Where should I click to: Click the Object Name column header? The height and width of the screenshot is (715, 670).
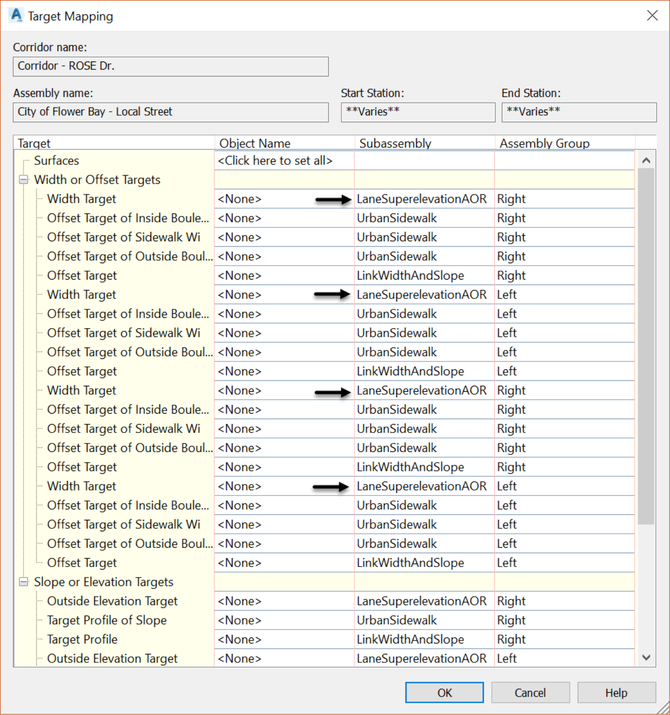tap(285, 143)
